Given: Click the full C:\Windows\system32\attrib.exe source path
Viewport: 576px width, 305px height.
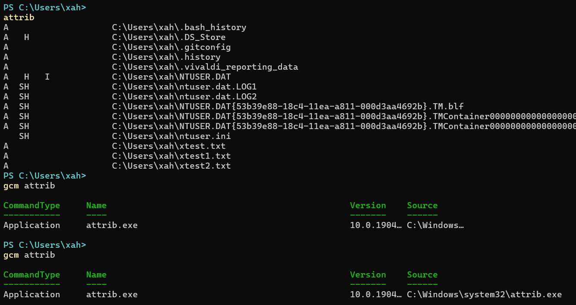Looking at the screenshot, I should [484, 295].
